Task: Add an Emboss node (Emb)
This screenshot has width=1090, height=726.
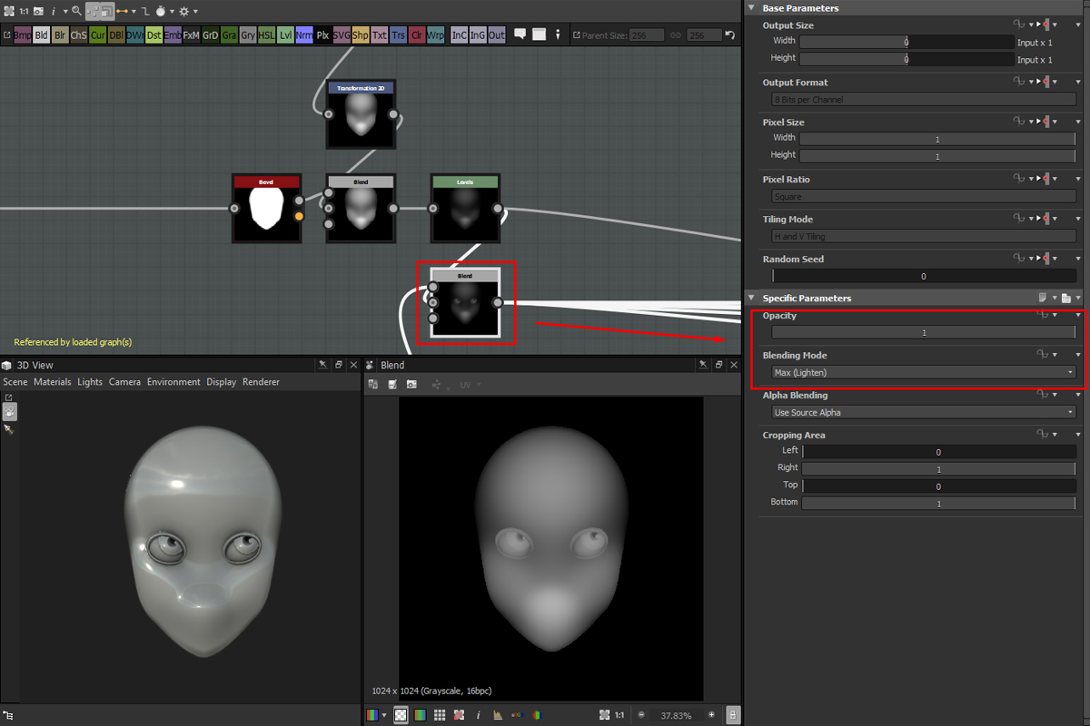Action: [173, 35]
